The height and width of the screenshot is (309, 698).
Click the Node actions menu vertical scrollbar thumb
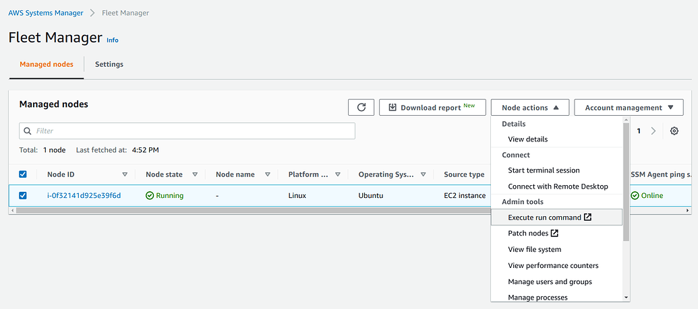[627, 182]
